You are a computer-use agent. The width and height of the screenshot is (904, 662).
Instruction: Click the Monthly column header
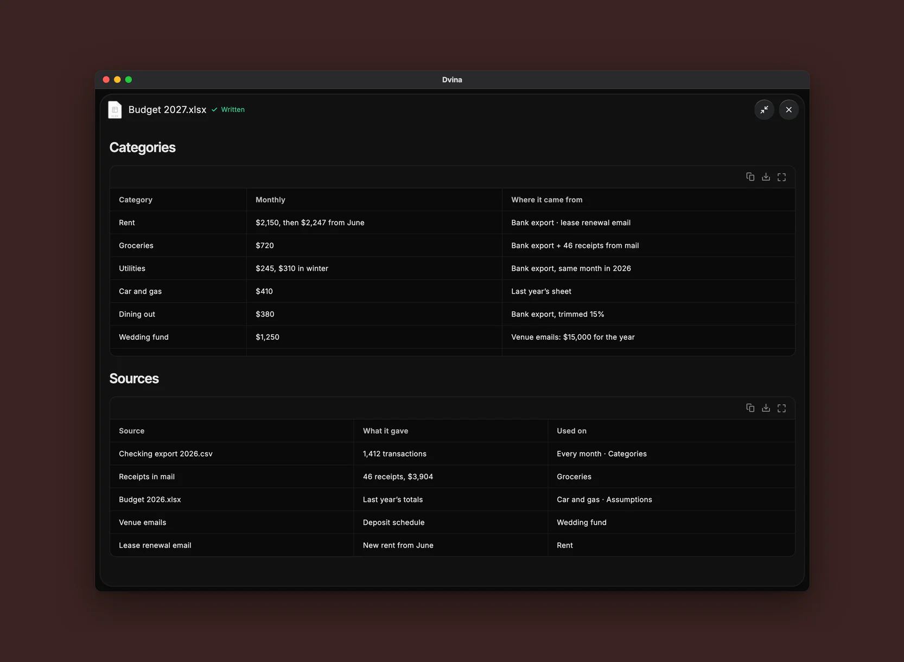pyautogui.click(x=374, y=200)
